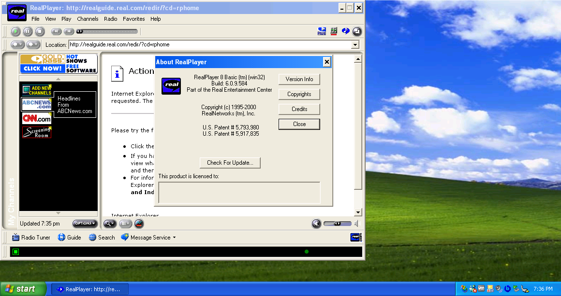The height and width of the screenshot is (296, 561).
Task: Open the Favorites menu
Action: [x=133, y=19]
